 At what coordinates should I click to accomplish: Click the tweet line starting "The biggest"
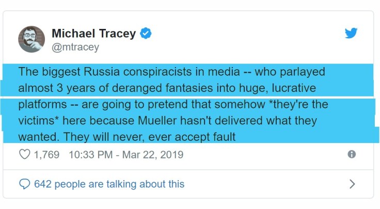click(x=171, y=72)
